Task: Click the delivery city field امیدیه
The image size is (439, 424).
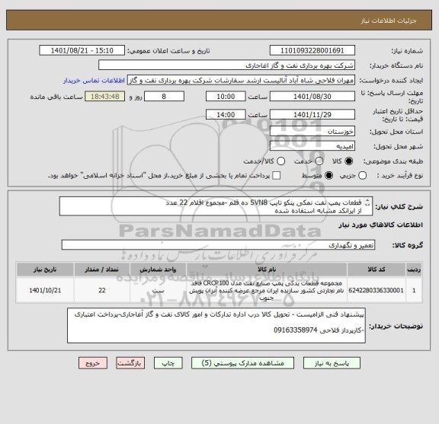Action: point(312,146)
